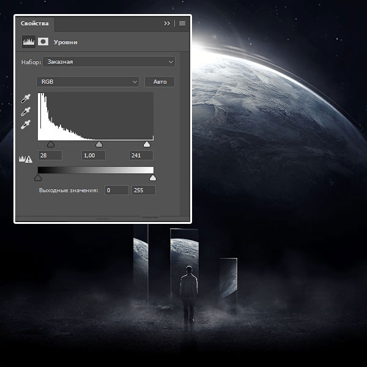The height and width of the screenshot is (367, 367).
Task: Click the histogram graph area
Action: coord(96,116)
